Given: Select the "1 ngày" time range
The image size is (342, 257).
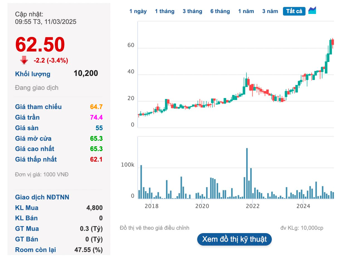Looking at the screenshot, I should [138, 11].
